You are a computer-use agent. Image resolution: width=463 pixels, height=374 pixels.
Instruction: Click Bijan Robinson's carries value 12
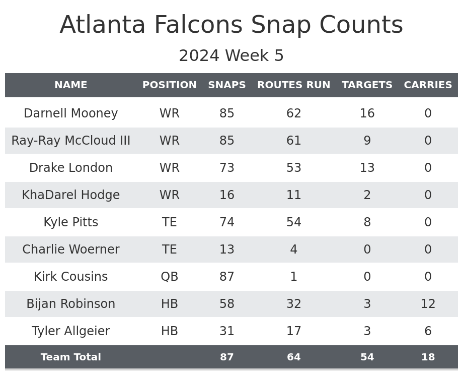tap(428, 304)
